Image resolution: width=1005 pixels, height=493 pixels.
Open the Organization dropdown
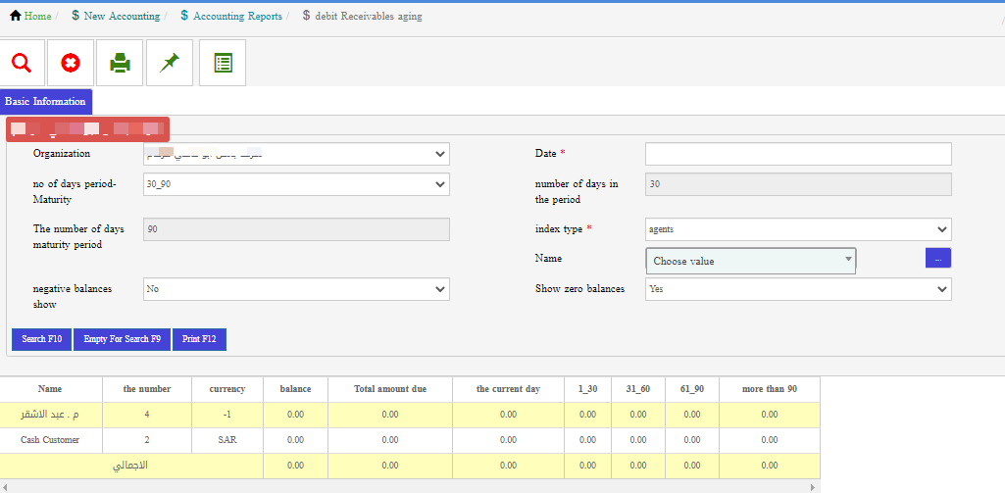[296, 154]
